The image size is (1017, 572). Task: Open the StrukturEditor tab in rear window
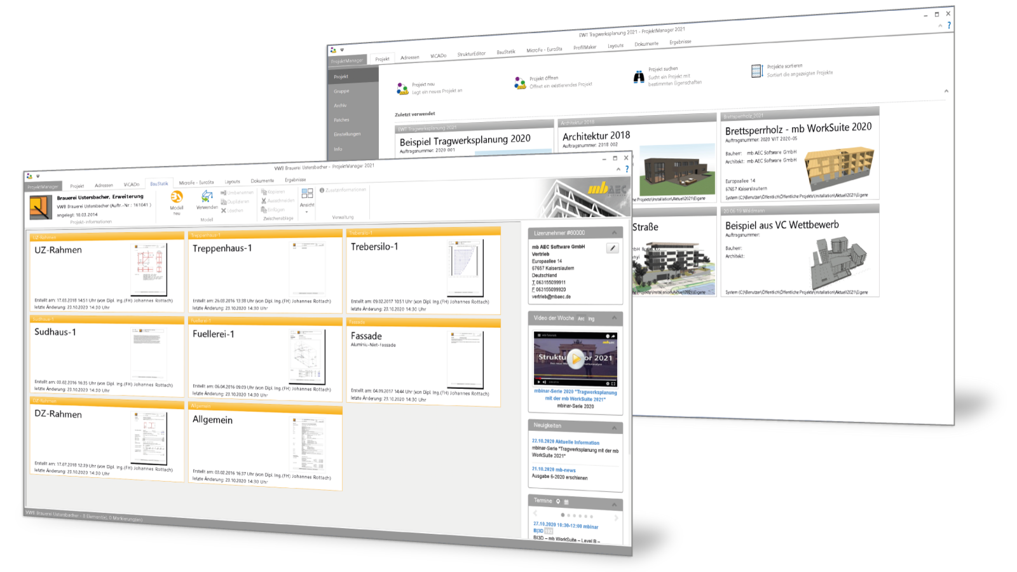[471, 54]
